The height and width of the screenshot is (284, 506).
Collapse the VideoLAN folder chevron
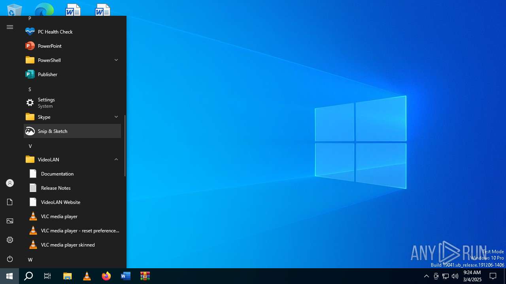tap(116, 159)
